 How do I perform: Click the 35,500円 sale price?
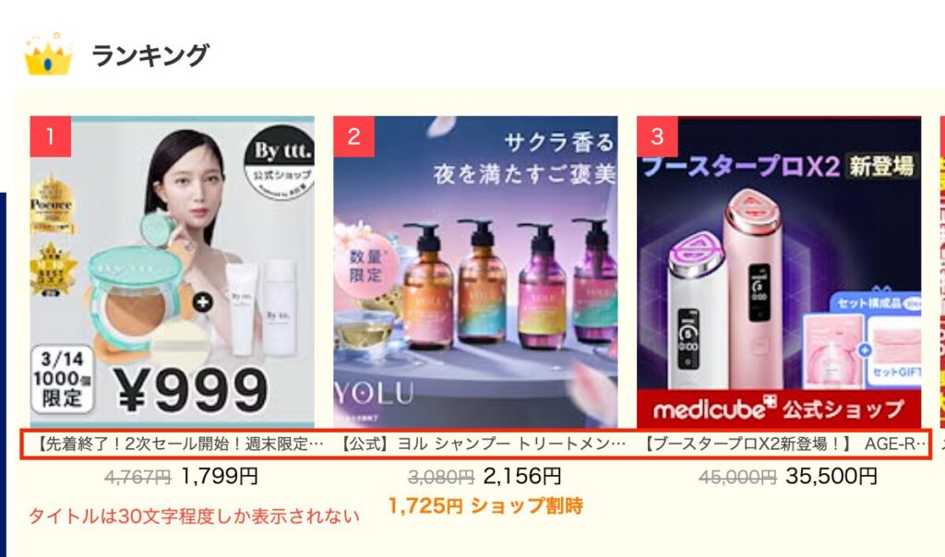click(831, 477)
